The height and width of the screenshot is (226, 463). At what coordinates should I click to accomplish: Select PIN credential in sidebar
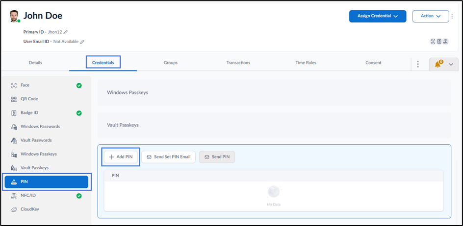point(47,182)
